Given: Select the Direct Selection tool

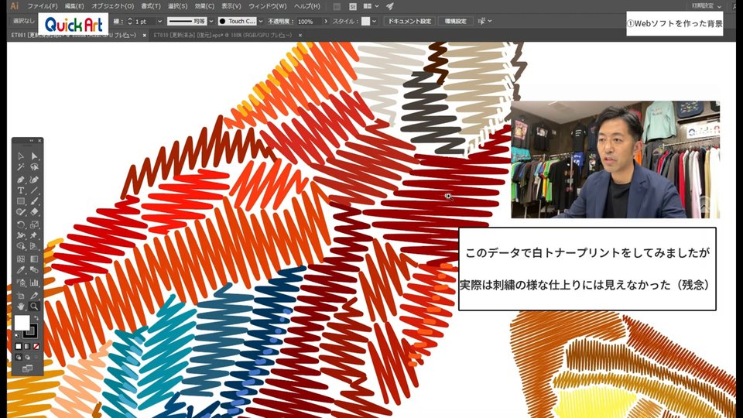Looking at the screenshot, I should click(34, 156).
